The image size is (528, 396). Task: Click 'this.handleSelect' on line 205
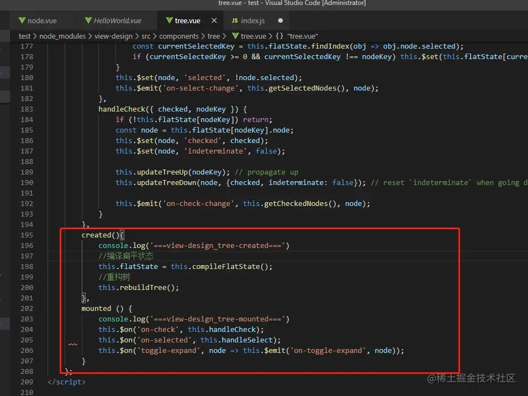pyautogui.click(x=236, y=340)
